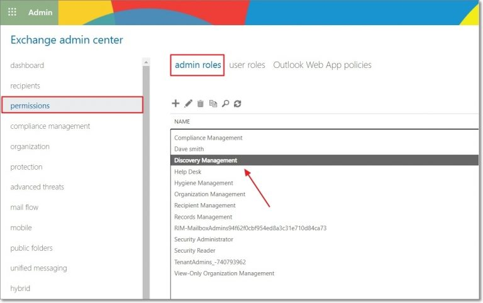Open public folders in sidebar
This screenshot has height=303, width=483.
coord(31,248)
